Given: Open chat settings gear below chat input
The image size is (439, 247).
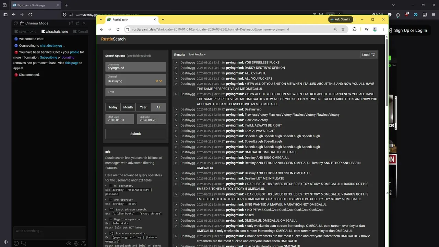Looking at the screenshot, I should (76, 243).
